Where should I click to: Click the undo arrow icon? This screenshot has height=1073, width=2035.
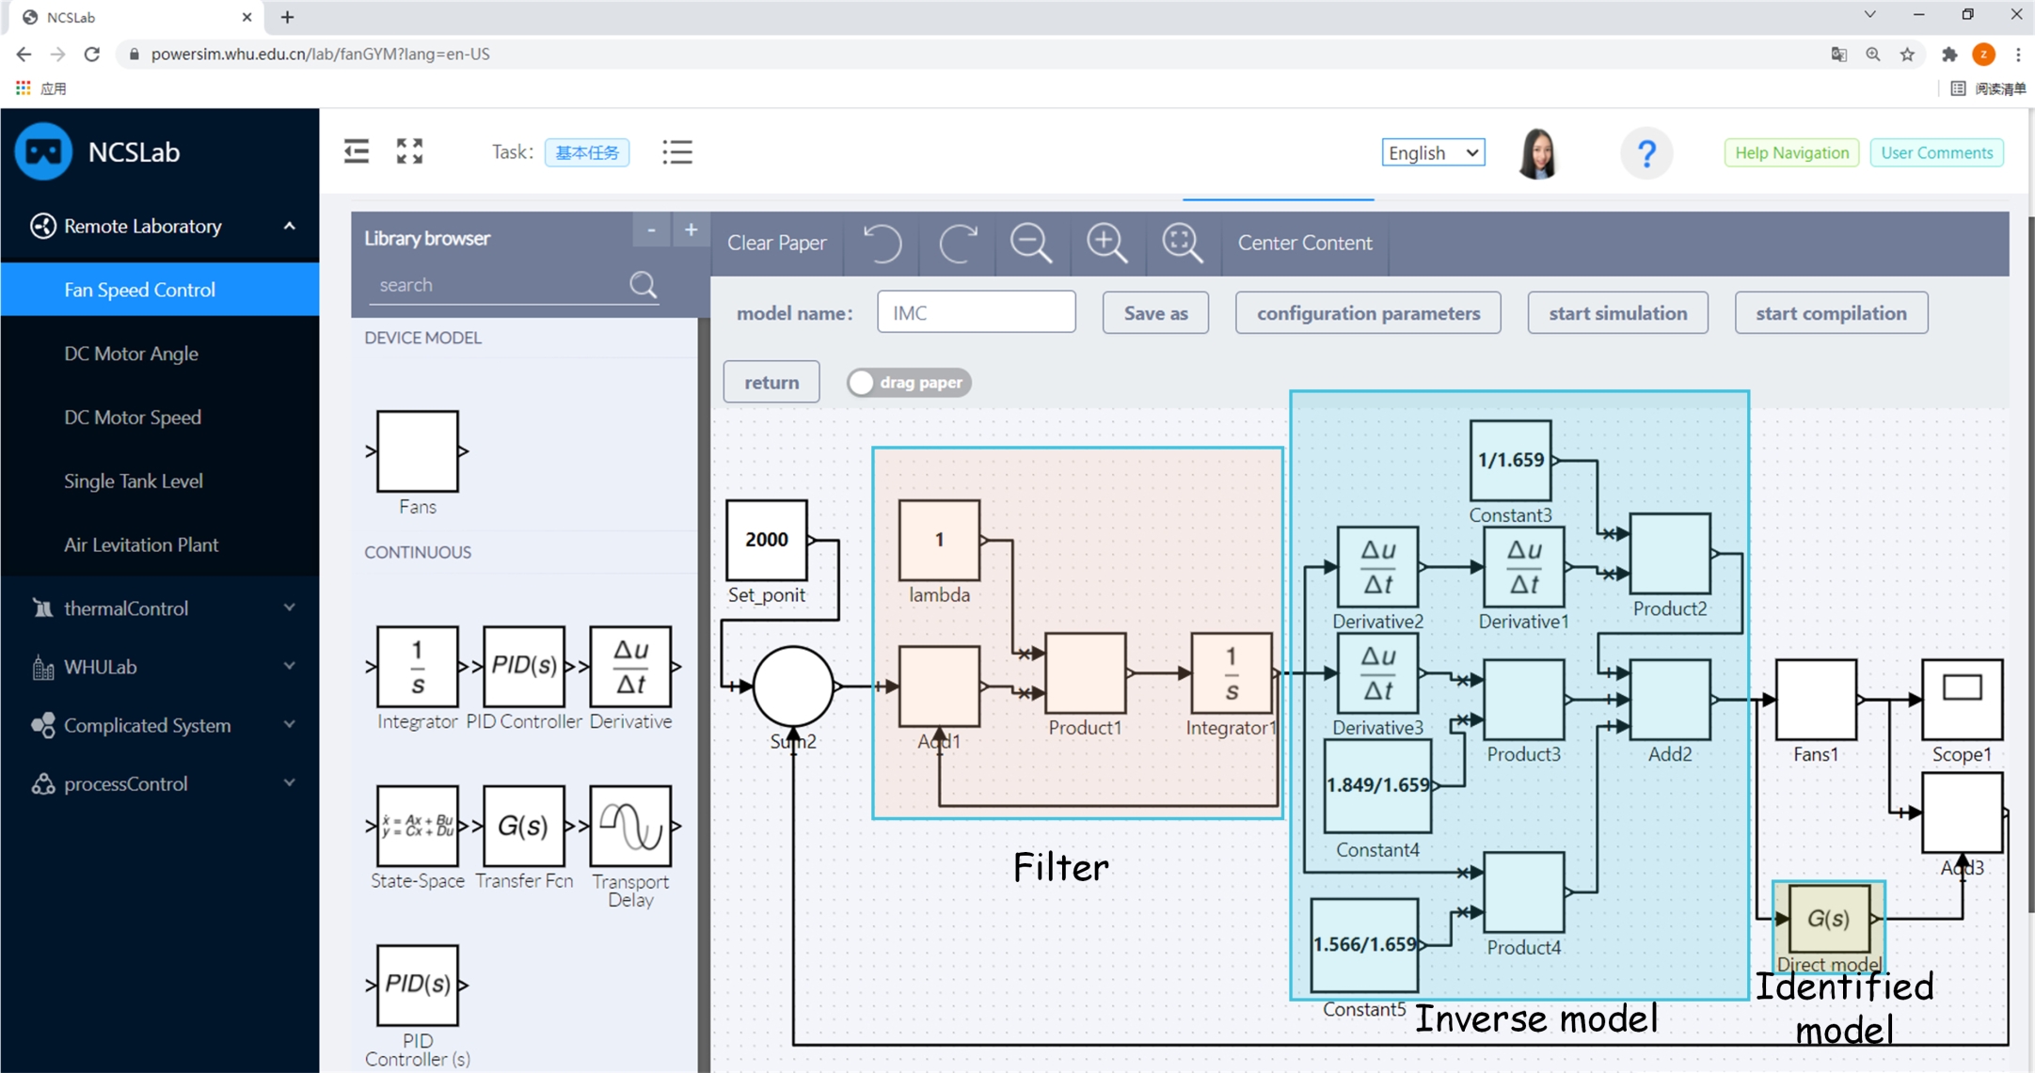(882, 243)
